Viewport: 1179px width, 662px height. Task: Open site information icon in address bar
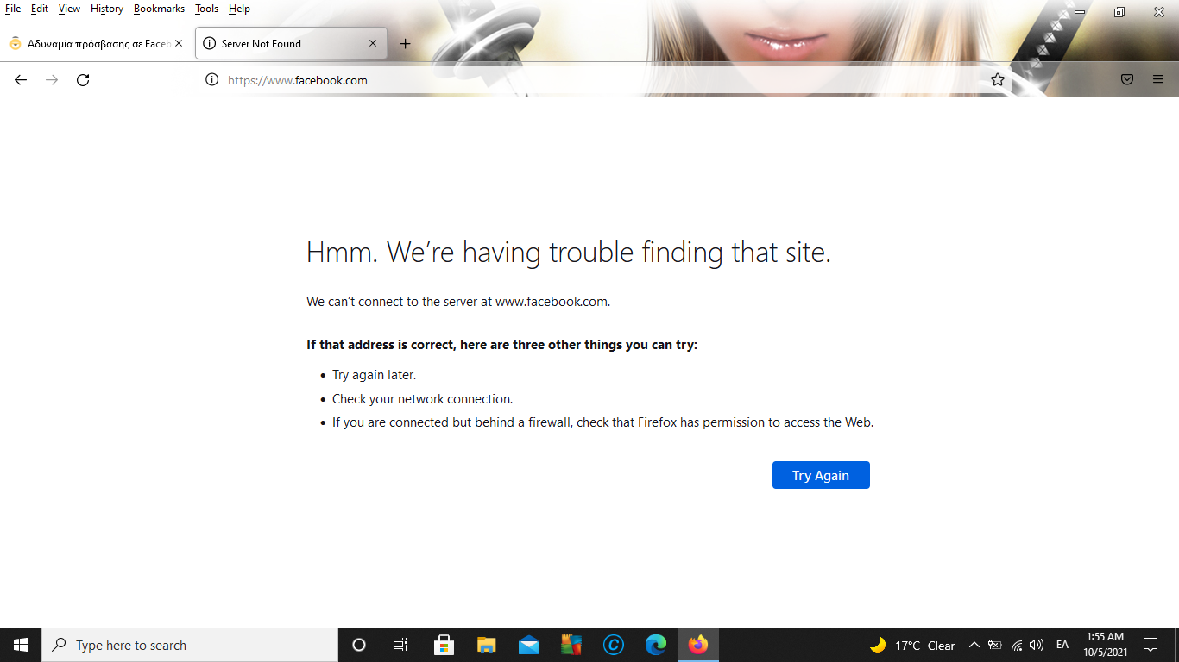point(211,79)
